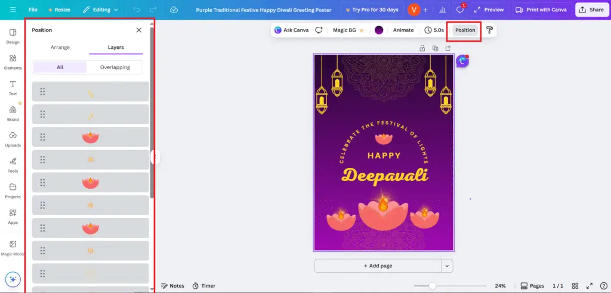Screen dimensions: 611x293
Task: Redo the last action
Action: (x=153, y=10)
